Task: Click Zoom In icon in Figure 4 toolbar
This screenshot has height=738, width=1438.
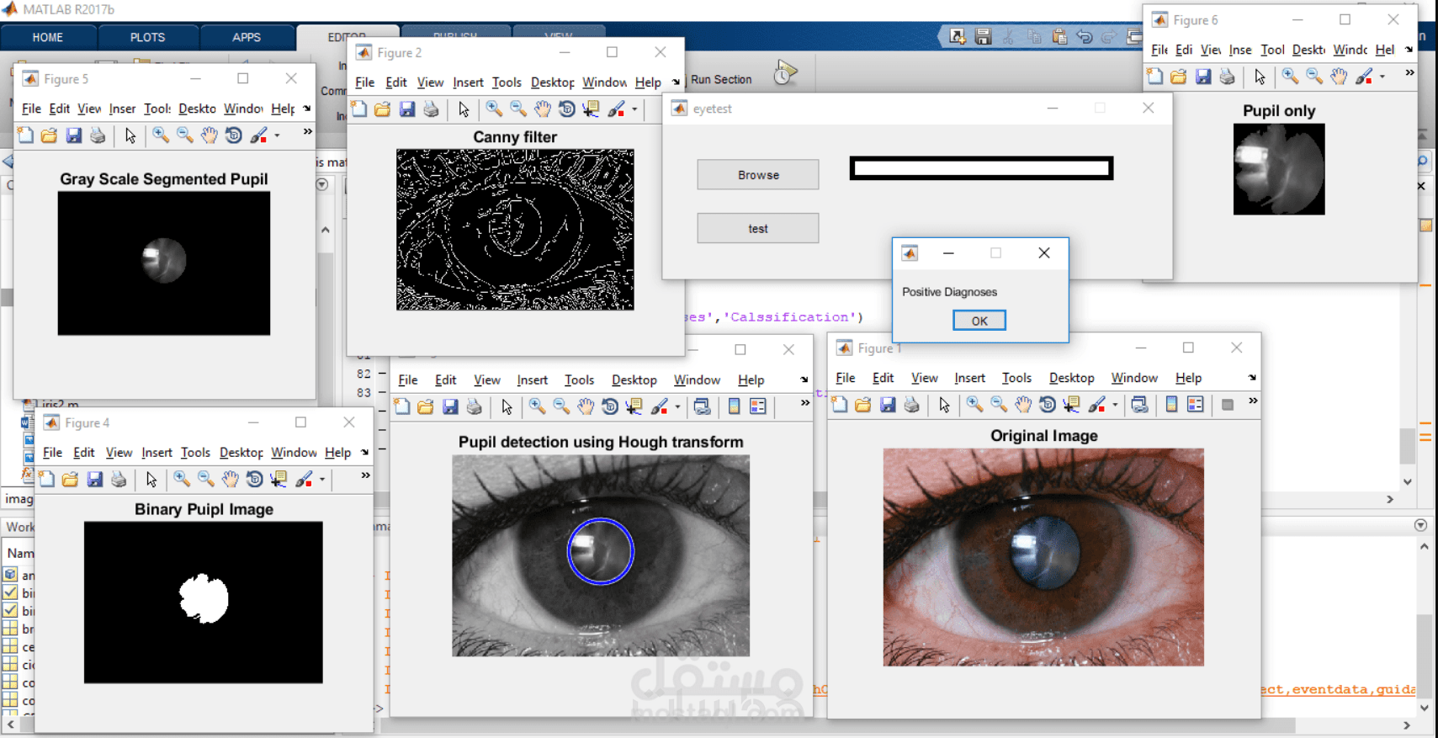Action: 181,479
